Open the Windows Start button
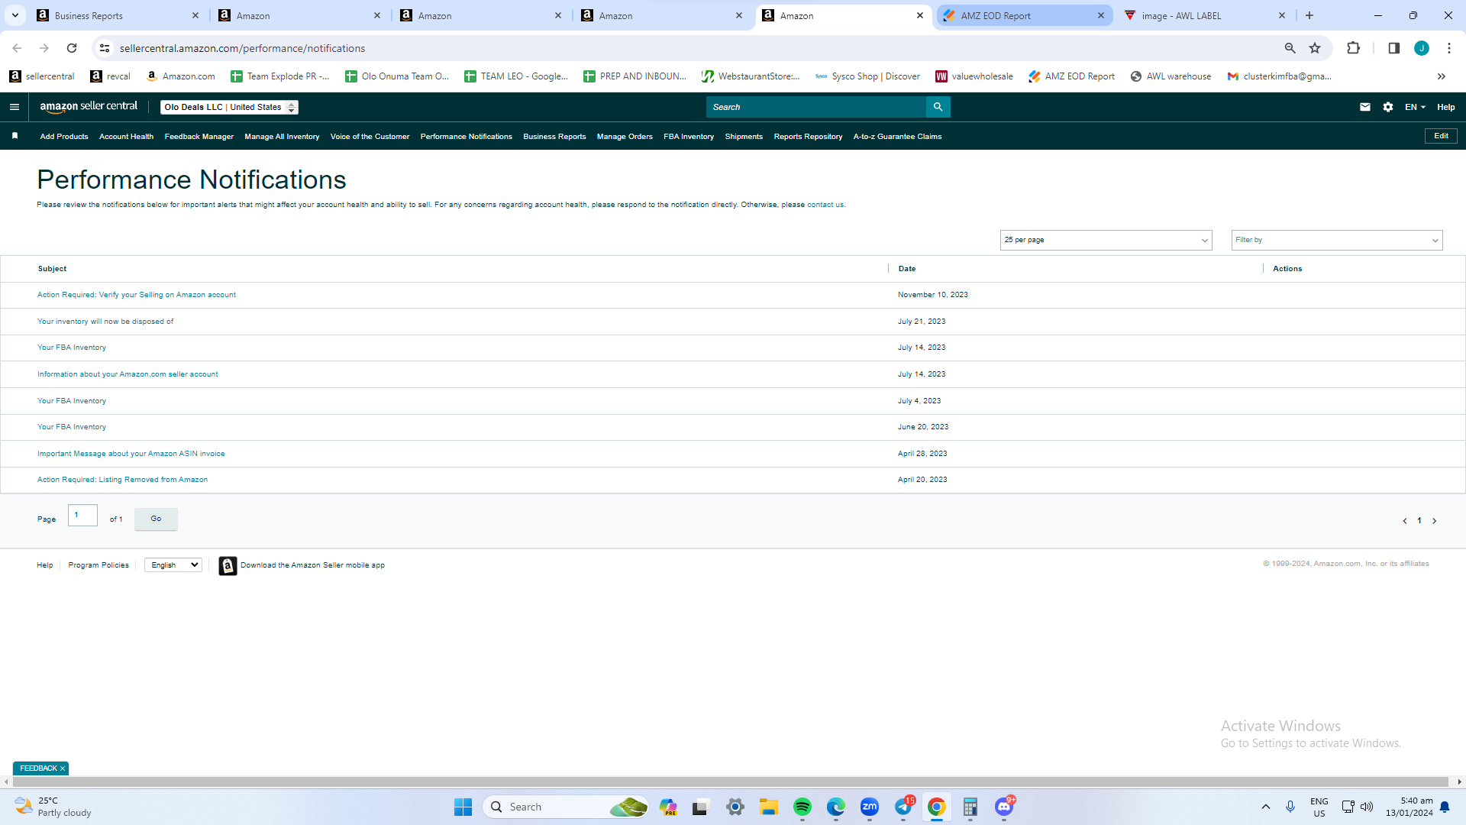 [x=463, y=807]
